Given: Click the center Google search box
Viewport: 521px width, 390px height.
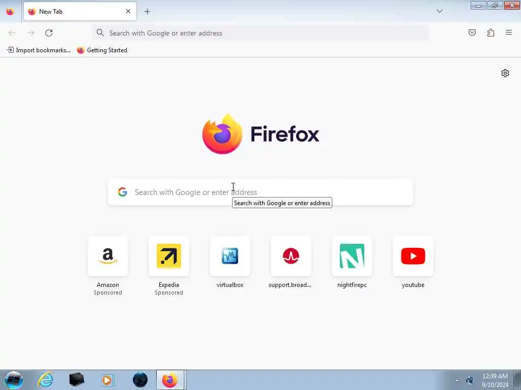Looking at the screenshot, I should (x=260, y=192).
